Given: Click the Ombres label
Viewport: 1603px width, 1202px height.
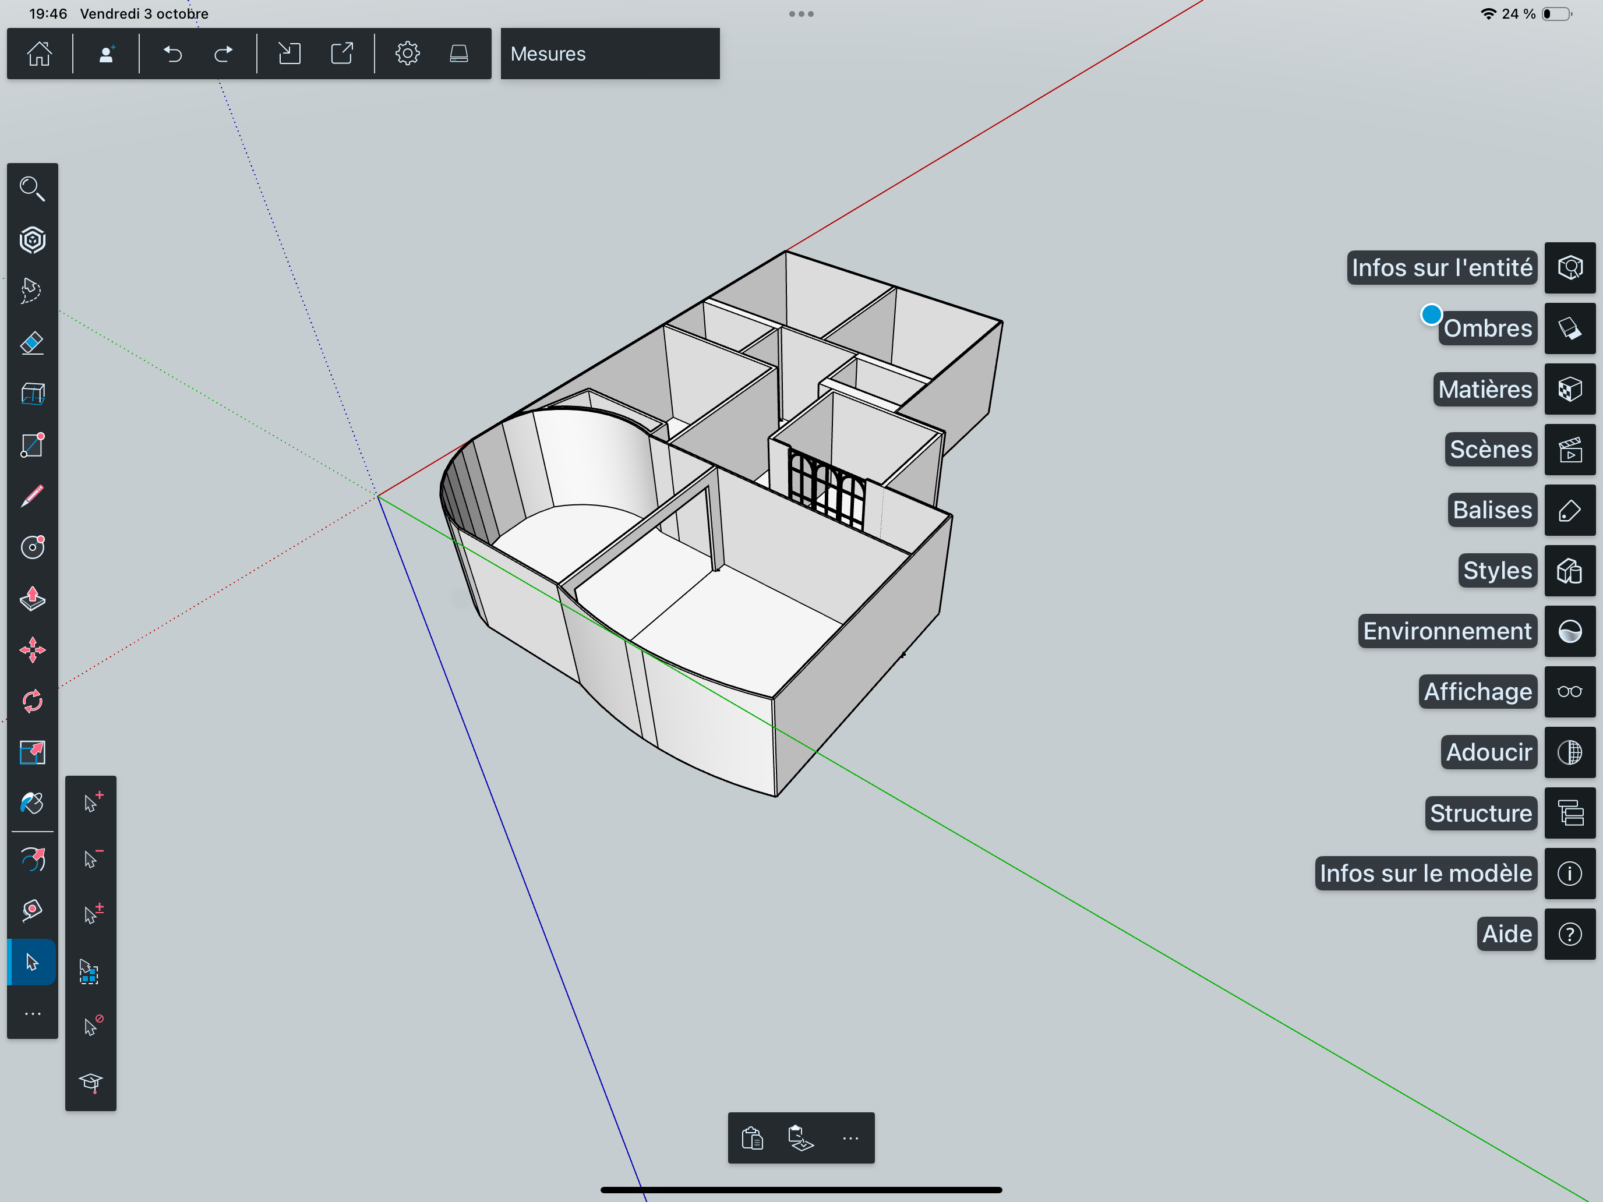Looking at the screenshot, I should click(1488, 329).
